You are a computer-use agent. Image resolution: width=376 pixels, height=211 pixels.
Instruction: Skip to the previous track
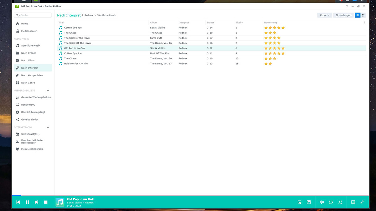coord(18,202)
